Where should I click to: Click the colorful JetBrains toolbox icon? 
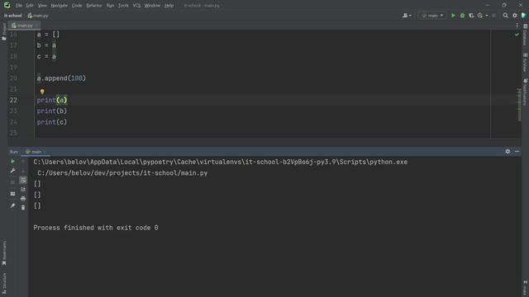point(524,16)
